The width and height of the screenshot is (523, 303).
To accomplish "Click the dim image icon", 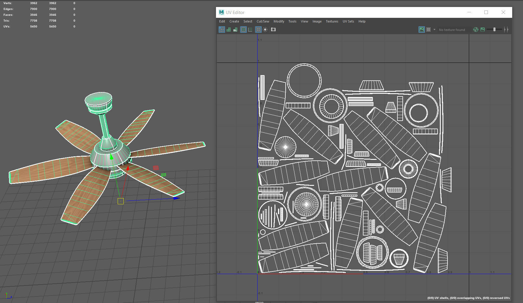I will 483,30.
